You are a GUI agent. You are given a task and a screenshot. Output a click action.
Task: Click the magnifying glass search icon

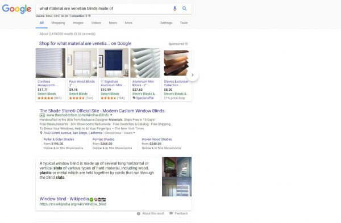[x=184, y=9]
